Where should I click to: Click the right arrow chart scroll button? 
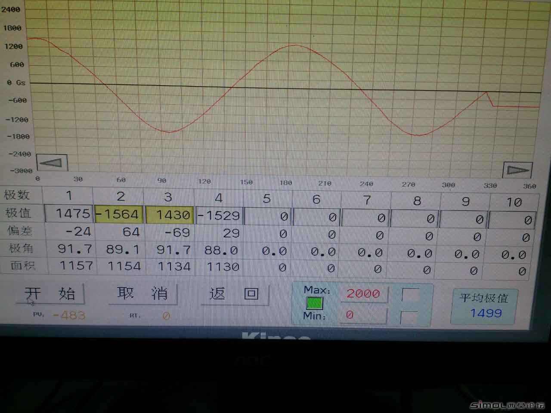pyautogui.click(x=518, y=170)
